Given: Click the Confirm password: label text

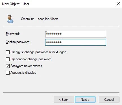Looking at the screenshot, I should click(x=18, y=42).
